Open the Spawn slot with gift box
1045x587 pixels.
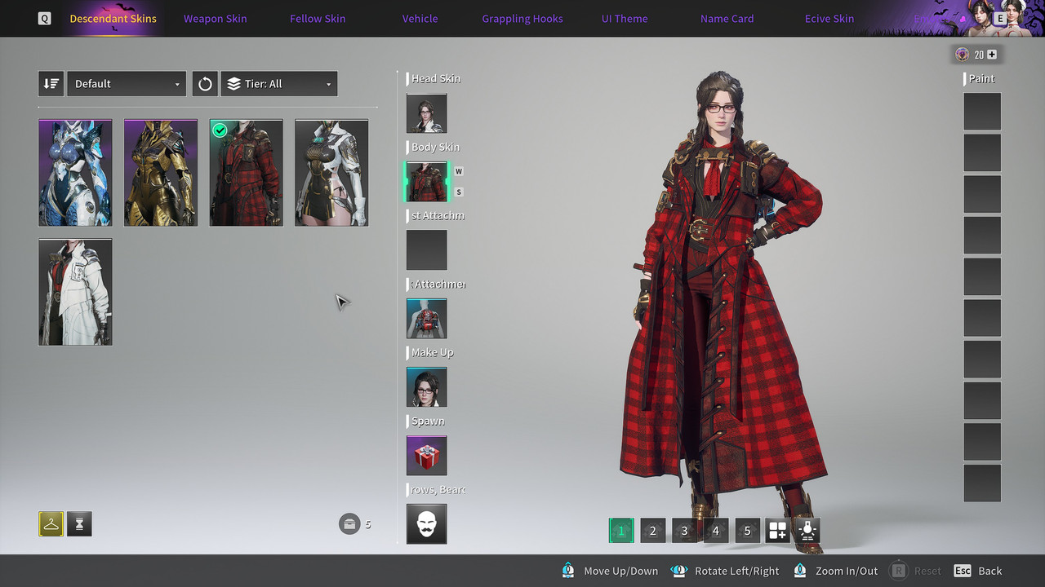coord(427,456)
